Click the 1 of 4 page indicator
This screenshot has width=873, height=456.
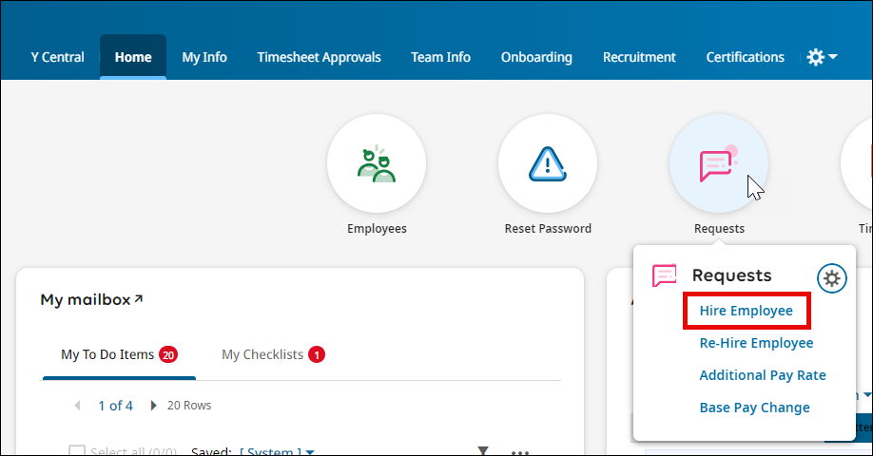(x=115, y=406)
